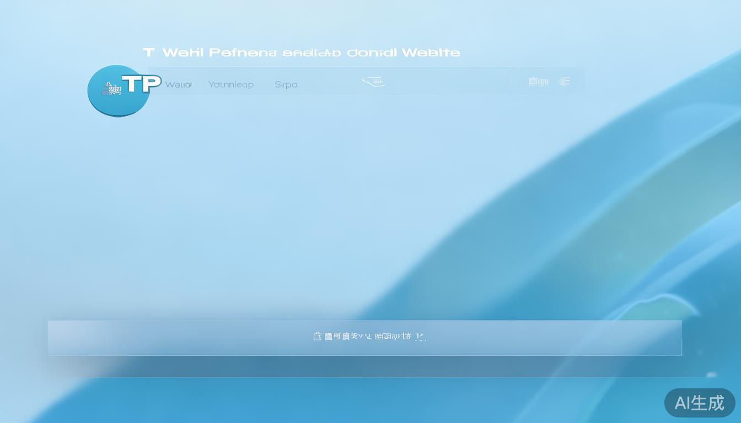Click the hand-shaped icon in navigation bar center
This screenshot has height=423, width=741.
pyautogui.click(x=373, y=82)
